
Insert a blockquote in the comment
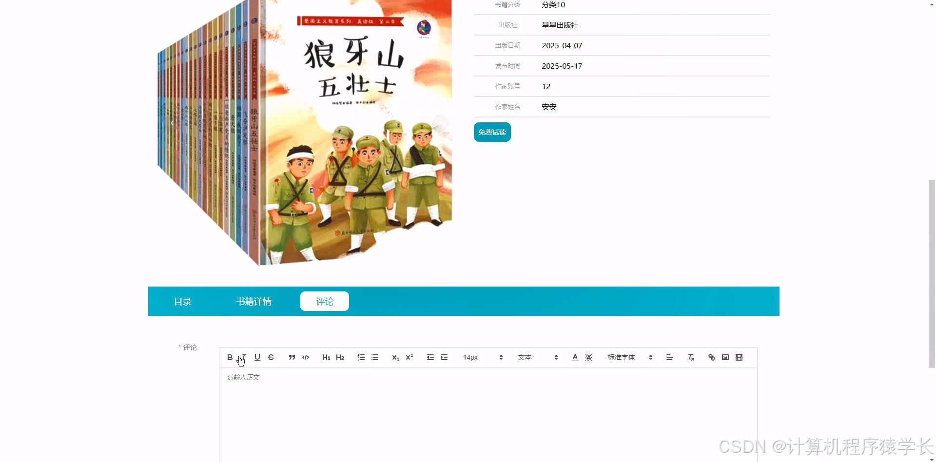(x=292, y=357)
